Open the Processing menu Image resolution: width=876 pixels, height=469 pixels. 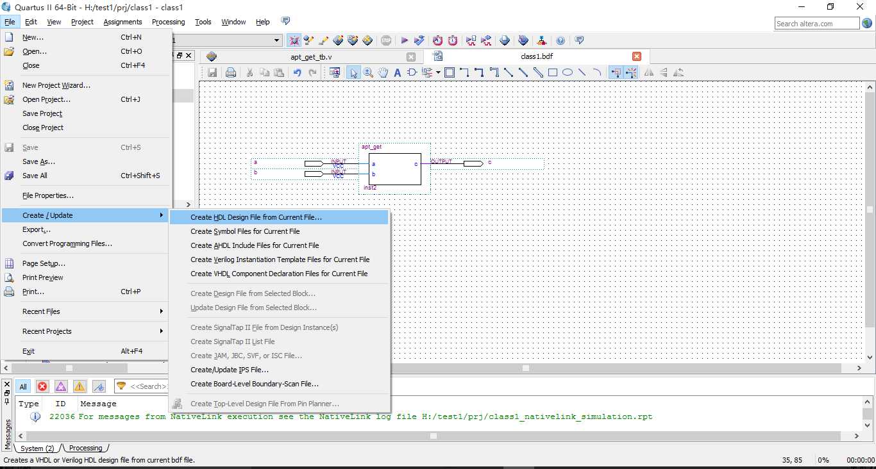click(168, 22)
